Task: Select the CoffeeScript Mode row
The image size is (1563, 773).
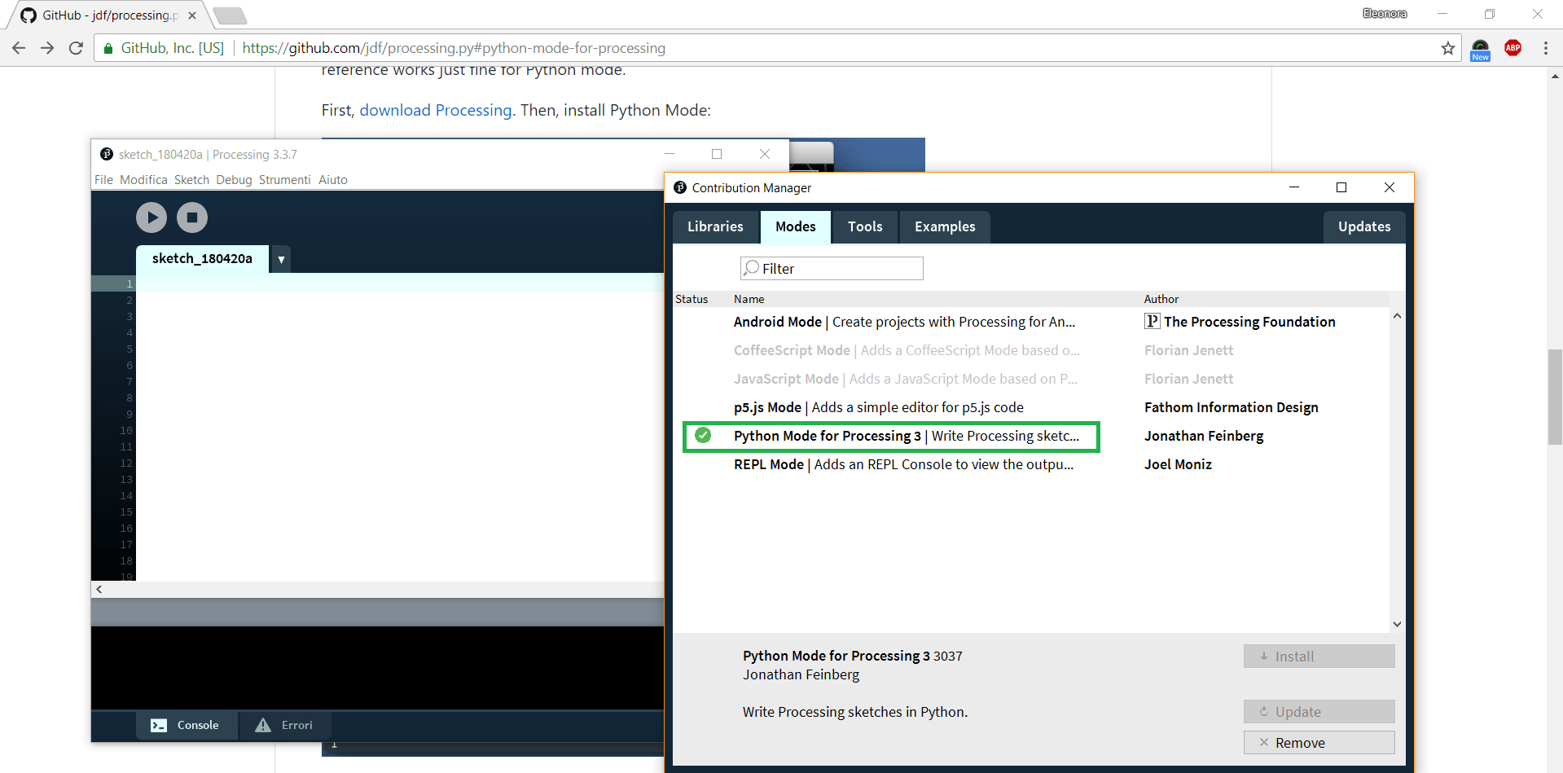Action: (x=1032, y=350)
